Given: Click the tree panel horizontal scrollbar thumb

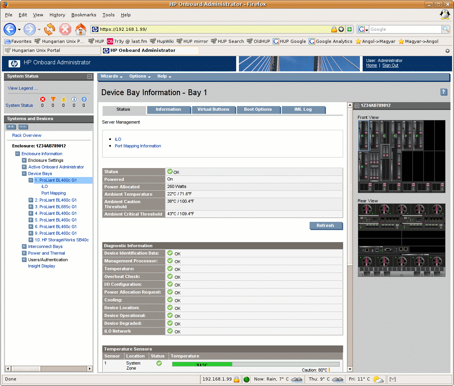Looking at the screenshot, I should click(26, 369).
